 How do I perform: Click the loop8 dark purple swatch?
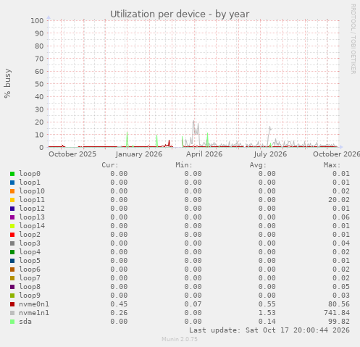[12, 287]
